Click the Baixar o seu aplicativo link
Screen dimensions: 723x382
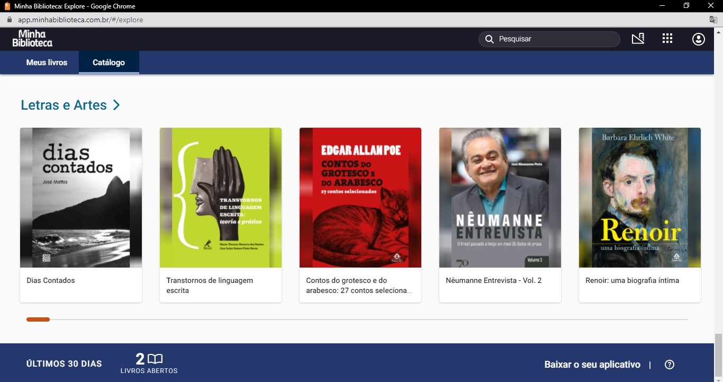click(x=592, y=365)
